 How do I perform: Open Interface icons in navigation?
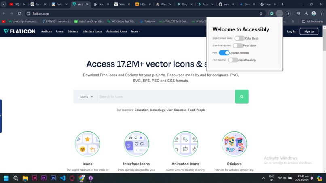pyautogui.click(x=92, y=31)
